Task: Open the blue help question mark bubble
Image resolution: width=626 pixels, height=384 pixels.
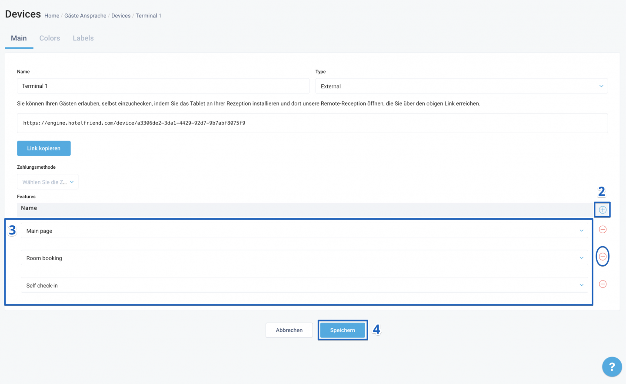Action: click(x=612, y=367)
